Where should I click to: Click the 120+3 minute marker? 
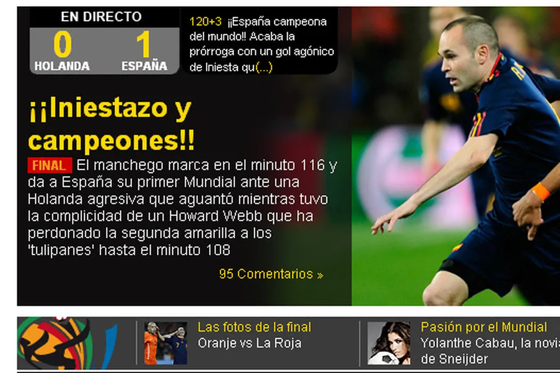pyautogui.click(x=205, y=22)
